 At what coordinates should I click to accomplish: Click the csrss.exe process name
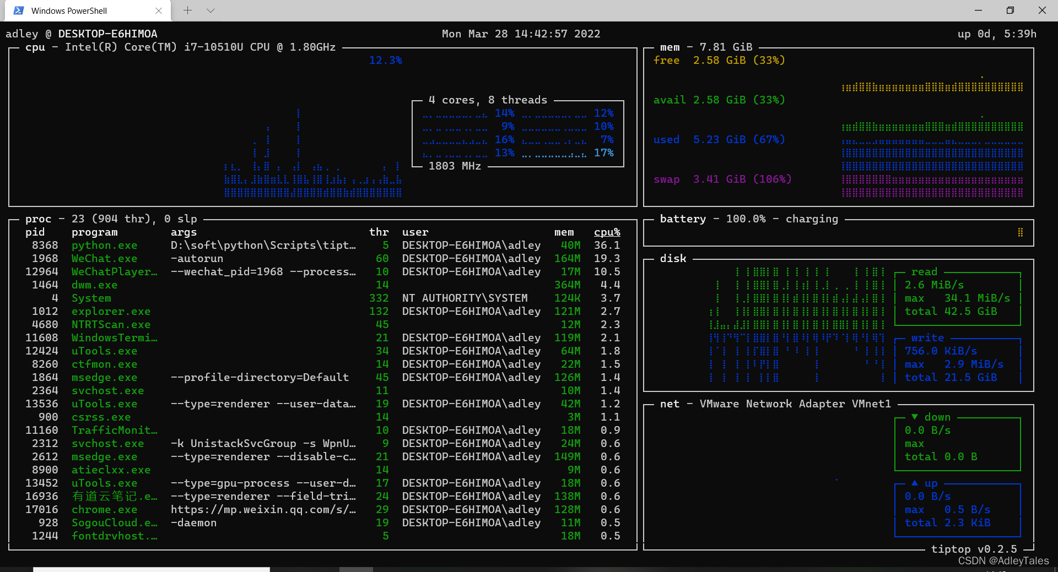point(101,417)
